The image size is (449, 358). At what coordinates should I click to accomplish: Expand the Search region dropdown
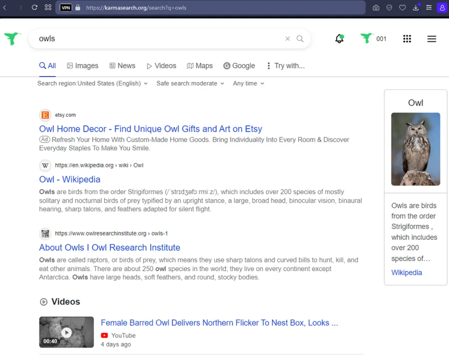[x=93, y=83]
